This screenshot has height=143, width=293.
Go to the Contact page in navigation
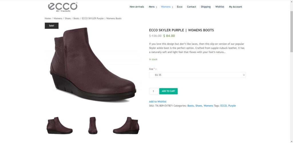(x=191, y=7)
